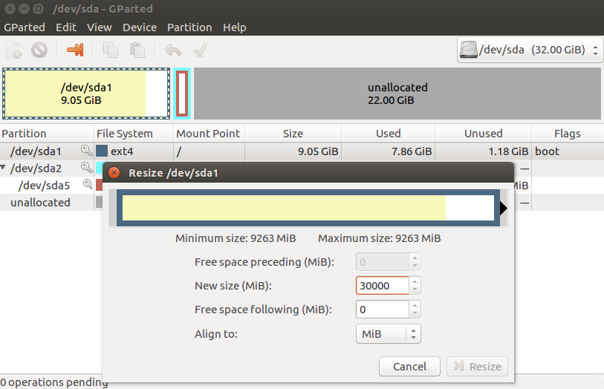Click the partition bar in Resize dialog
This screenshot has height=389, width=604.
(x=308, y=208)
